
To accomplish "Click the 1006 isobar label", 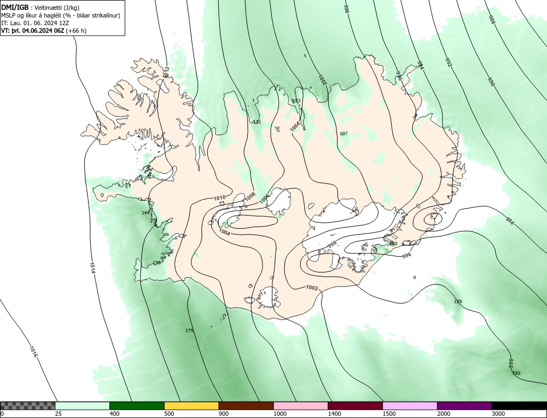I will point(265,199).
